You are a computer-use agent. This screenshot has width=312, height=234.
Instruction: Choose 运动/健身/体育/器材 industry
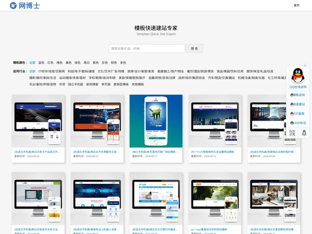tap(72, 78)
